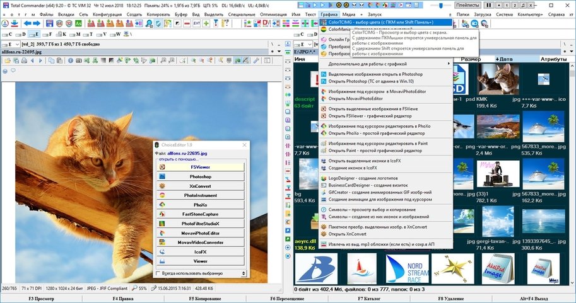Select drive K in left drive bar
The image size is (576, 303).
pos(61,34)
